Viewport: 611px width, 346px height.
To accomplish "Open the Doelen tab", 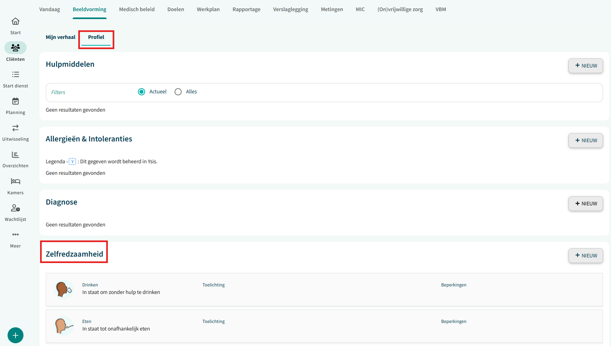I will (176, 9).
